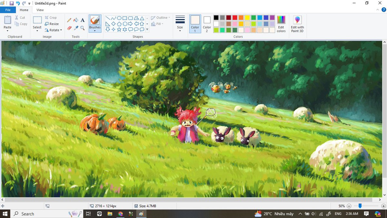
Task: Open Chrome from the taskbar
Action: coord(120,214)
